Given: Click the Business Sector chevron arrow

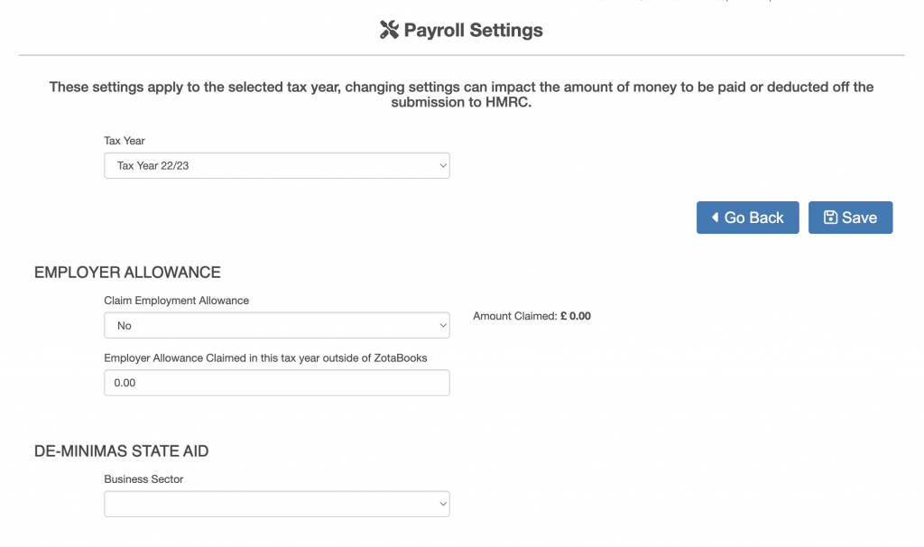Looking at the screenshot, I should [442, 504].
